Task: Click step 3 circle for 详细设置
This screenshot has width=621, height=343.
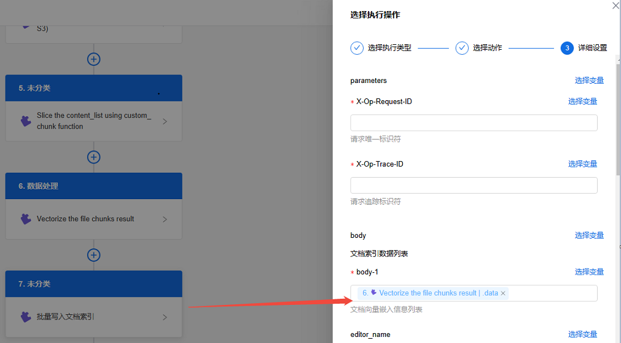Action: click(x=567, y=48)
